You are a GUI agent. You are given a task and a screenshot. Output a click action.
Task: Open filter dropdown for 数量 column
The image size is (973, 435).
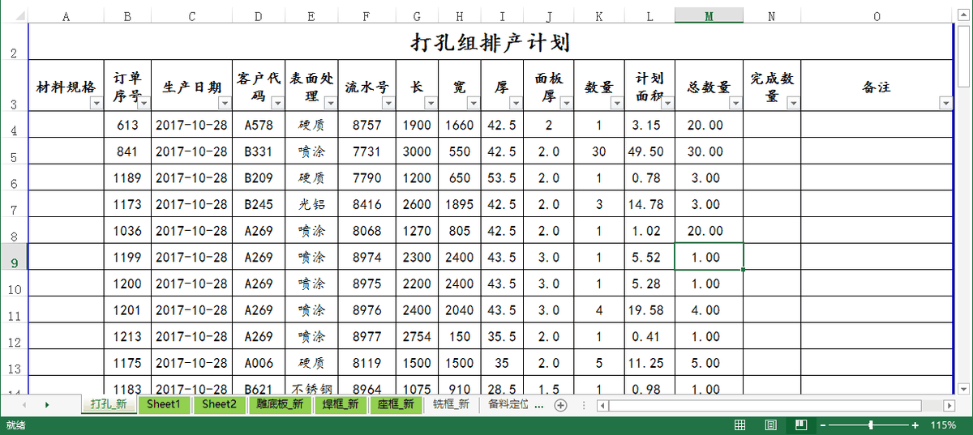click(x=618, y=103)
